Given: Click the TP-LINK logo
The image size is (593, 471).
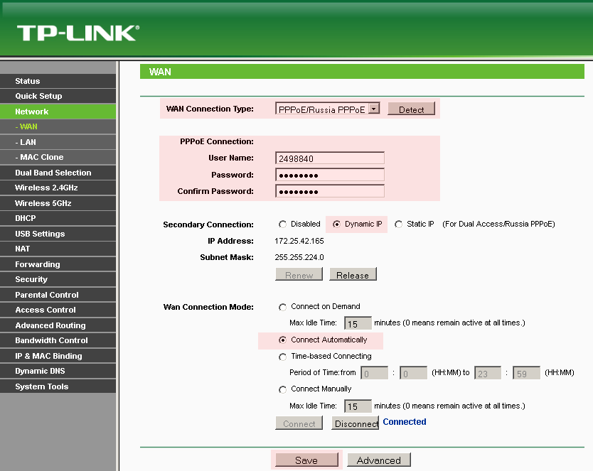Looking at the screenshot, I should coord(78,33).
